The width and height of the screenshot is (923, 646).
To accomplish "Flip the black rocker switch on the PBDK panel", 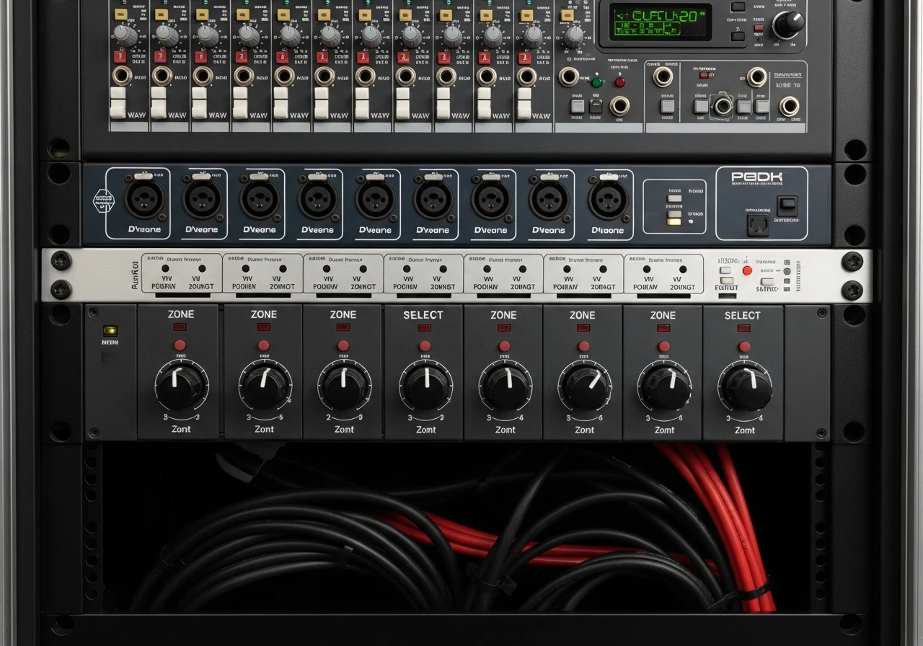I will pos(787,205).
